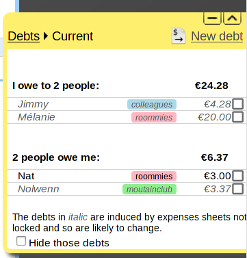Click the blue colleagues tag
The image size is (247, 258).
152,105
